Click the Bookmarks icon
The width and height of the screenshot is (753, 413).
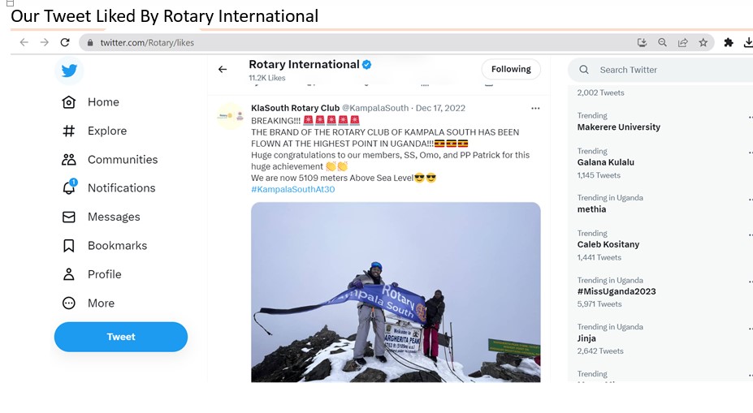69,246
